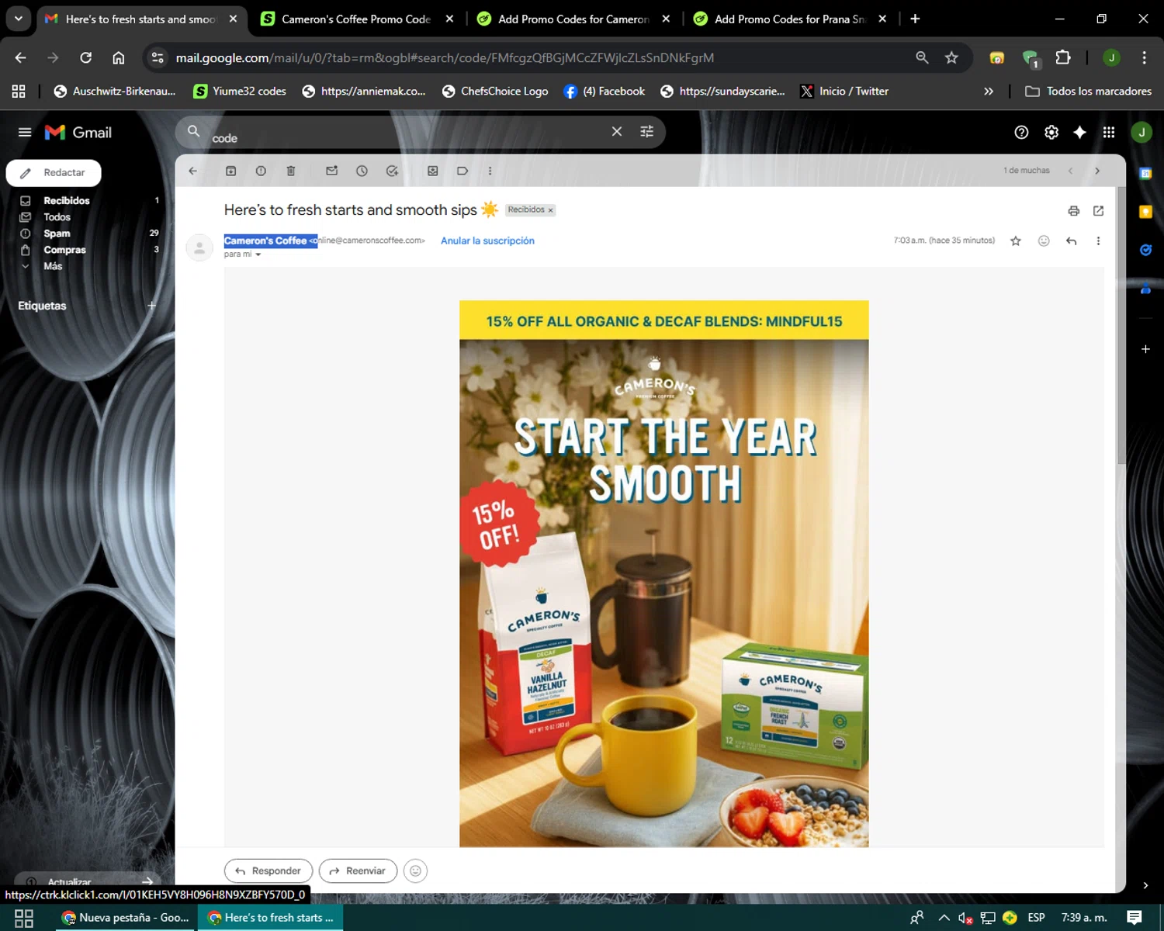Image resolution: width=1164 pixels, height=931 pixels.
Task: Click the search magnifier in Gmail
Action: coord(194,131)
